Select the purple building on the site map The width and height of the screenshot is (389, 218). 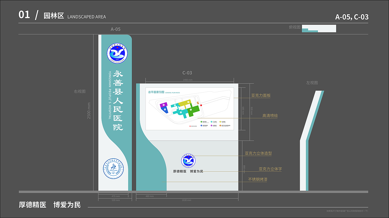coord(164,105)
